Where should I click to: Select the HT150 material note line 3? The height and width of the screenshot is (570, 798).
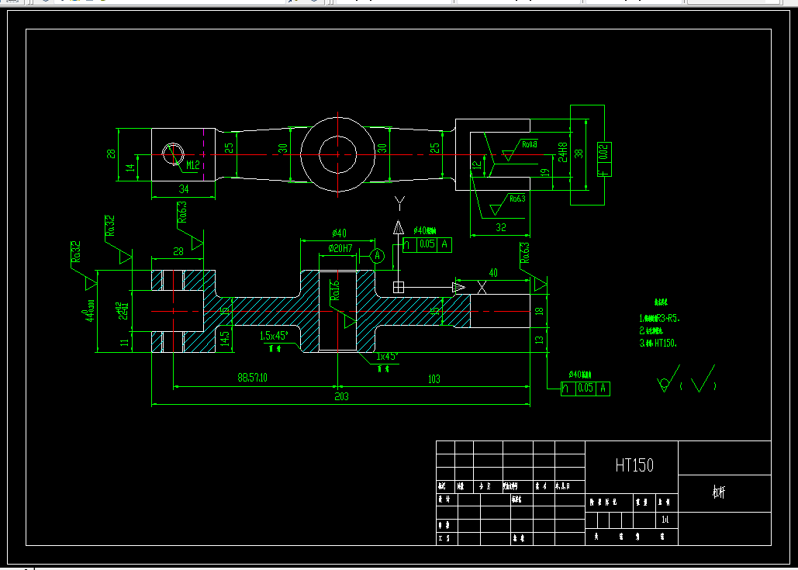[x=658, y=343]
